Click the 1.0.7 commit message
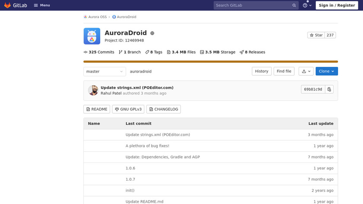 click(131, 179)
